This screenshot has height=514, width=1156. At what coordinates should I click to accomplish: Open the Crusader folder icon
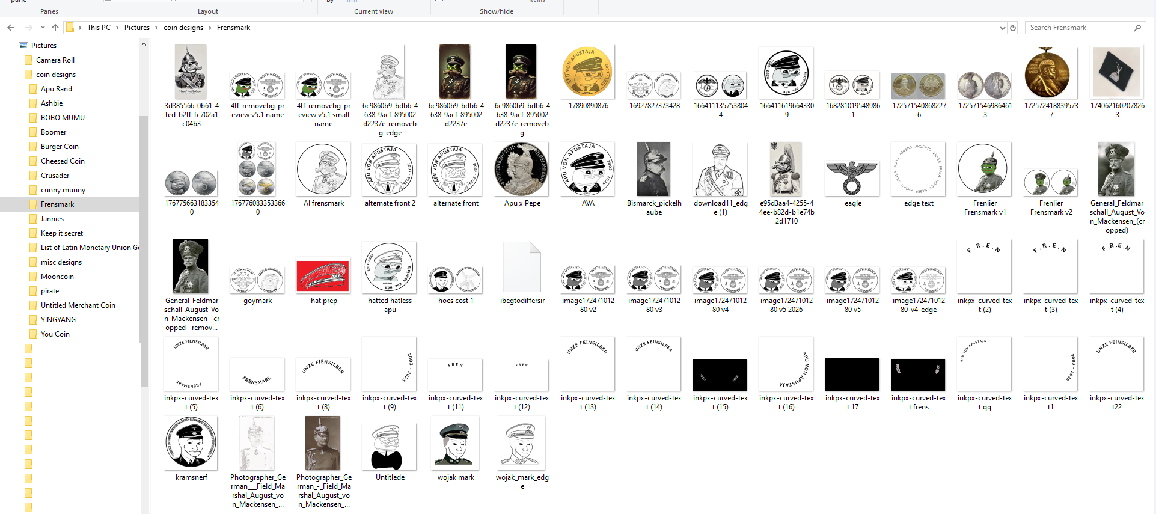pos(33,176)
